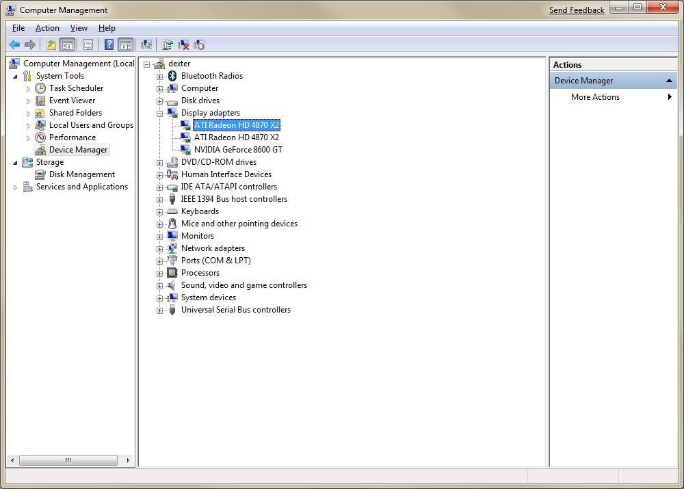Toggle Show/Hide Action Pane toolbar button

[125, 45]
